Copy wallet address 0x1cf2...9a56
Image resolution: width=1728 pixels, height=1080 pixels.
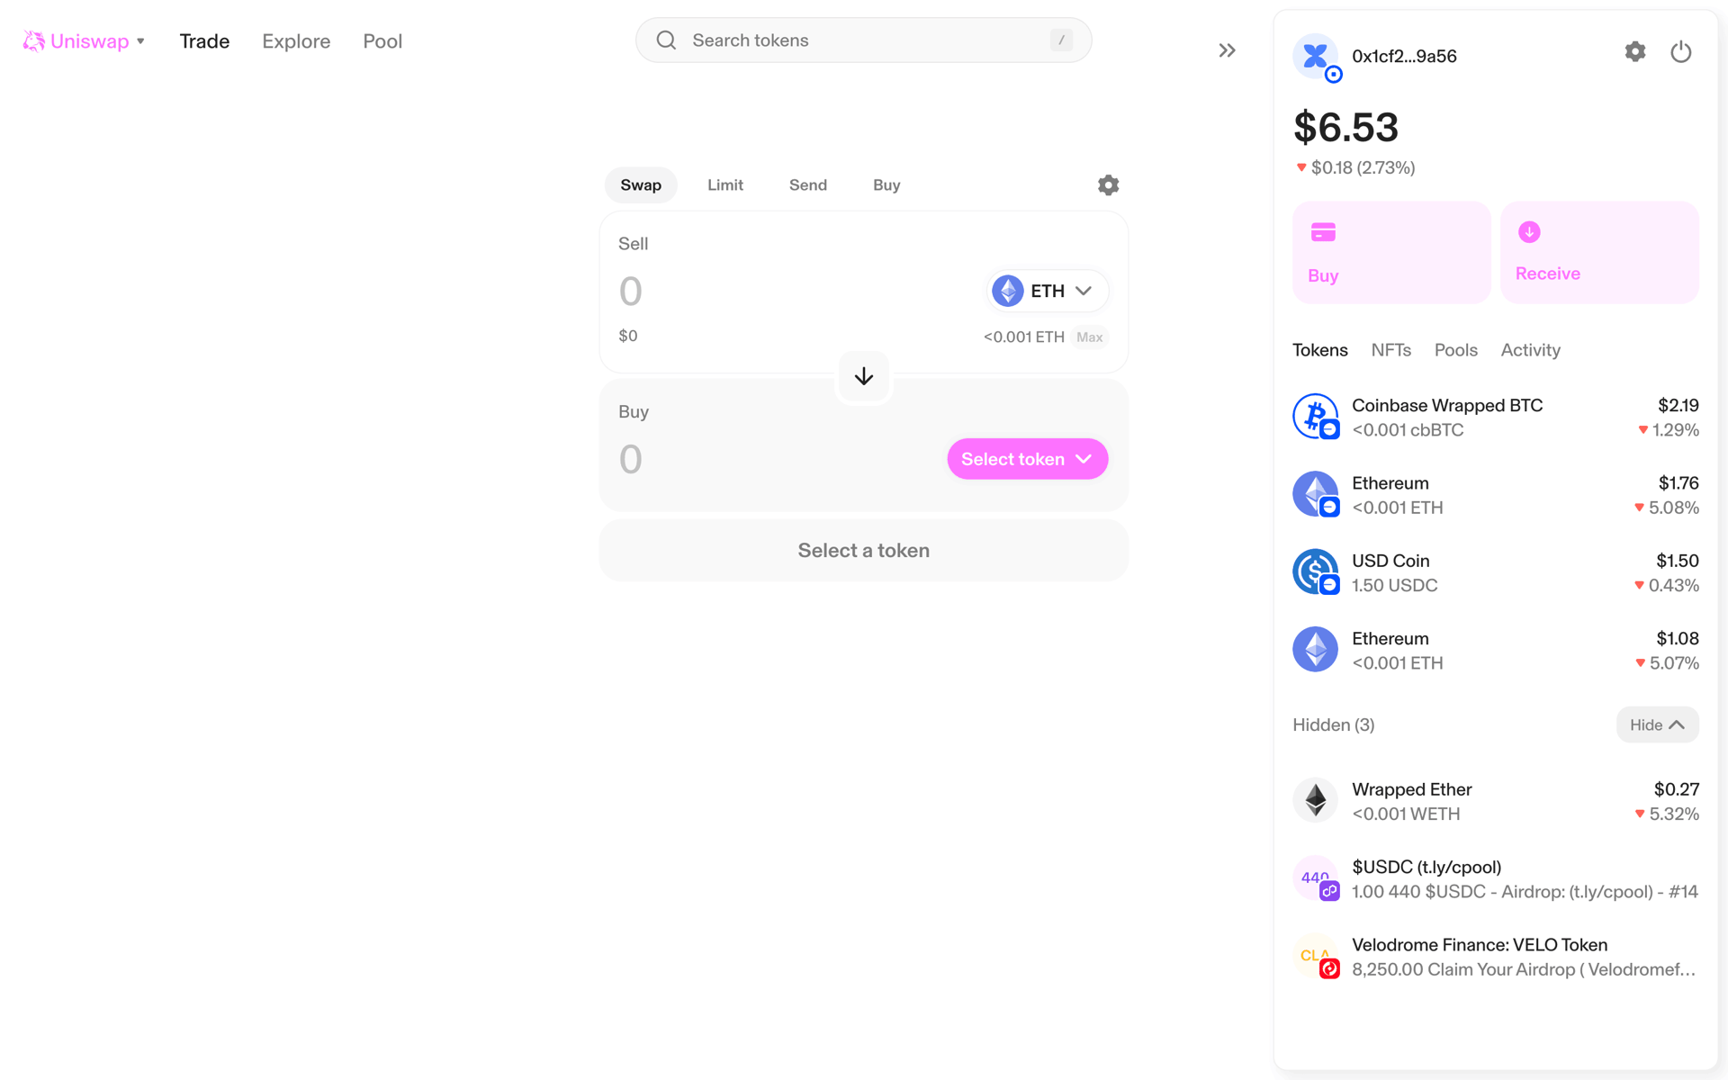pyautogui.click(x=1404, y=56)
